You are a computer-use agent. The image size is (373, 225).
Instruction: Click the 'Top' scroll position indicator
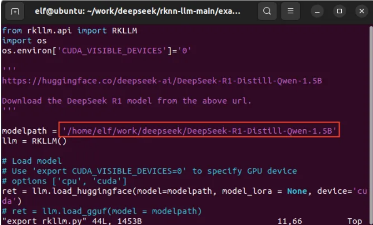(x=355, y=221)
